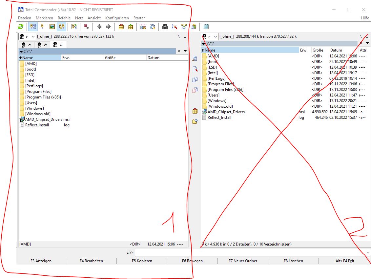
Task: Open the right panel favorites star menu
Action: click(x=361, y=43)
